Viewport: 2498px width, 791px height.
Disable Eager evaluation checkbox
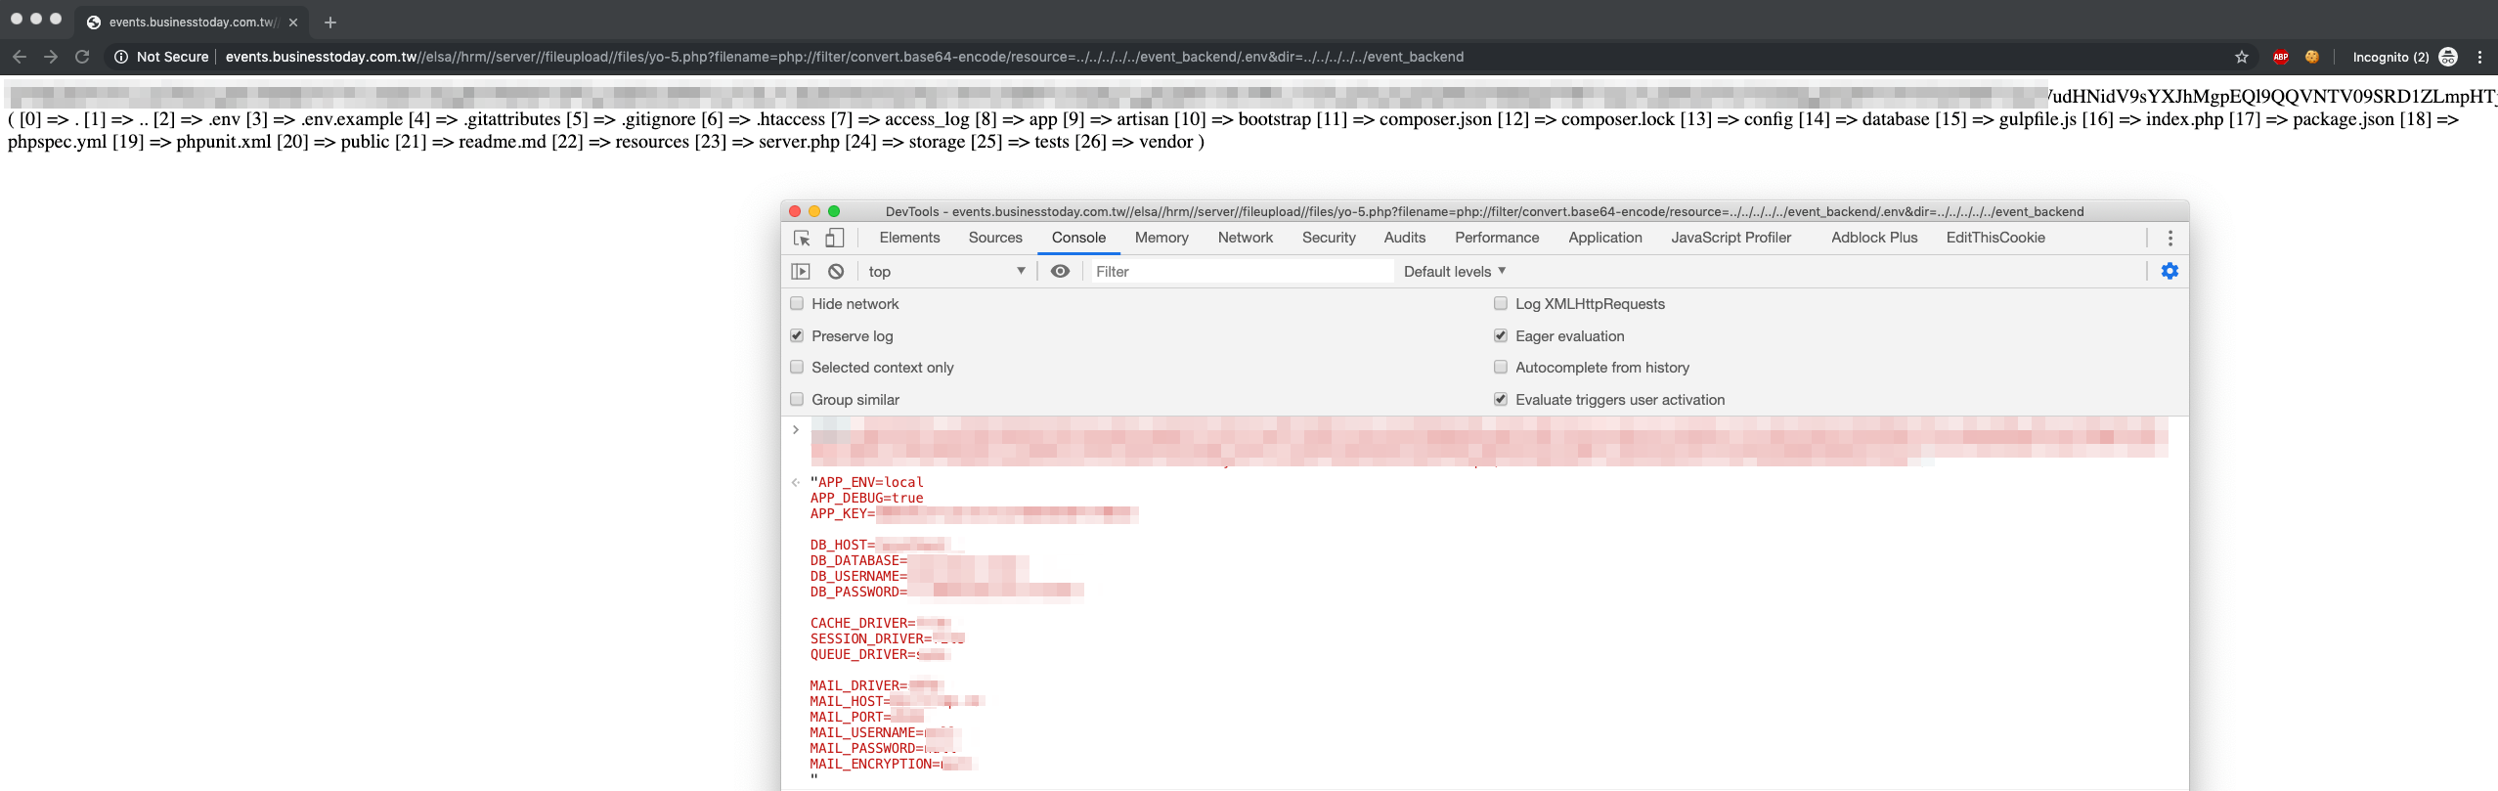click(x=1501, y=335)
